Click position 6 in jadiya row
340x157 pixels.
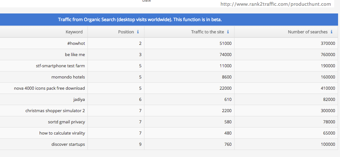click(140, 100)
